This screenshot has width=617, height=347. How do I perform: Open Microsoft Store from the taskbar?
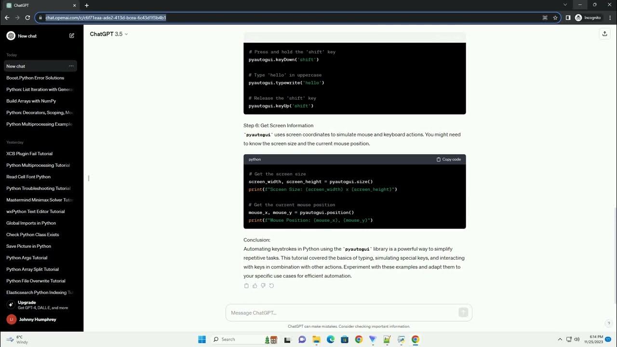point(345,339)
